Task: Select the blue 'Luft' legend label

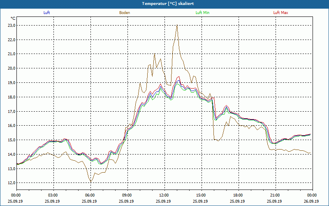Action: [x=46, y=13]
